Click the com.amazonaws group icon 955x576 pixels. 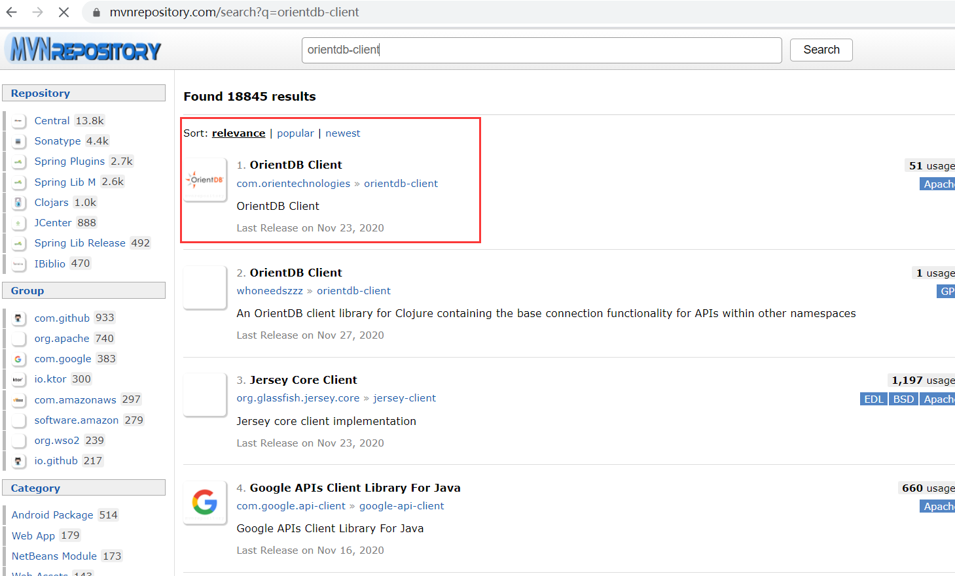[19, 399]
